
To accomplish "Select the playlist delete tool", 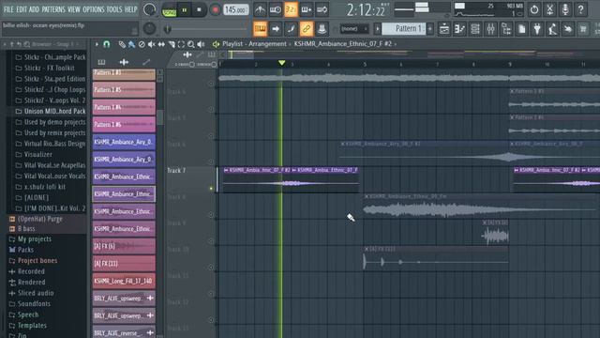I will coord(142,44).
